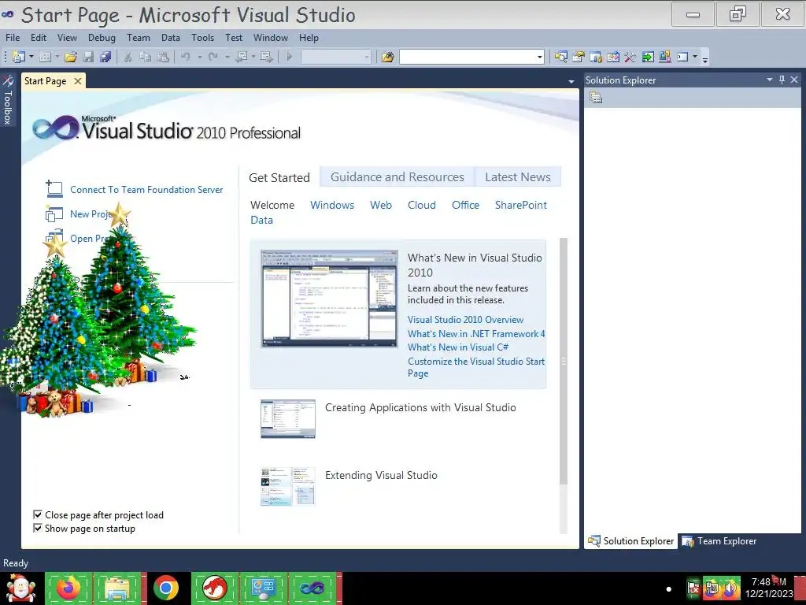The image size is (806, 605).
Task: Open the Solution Configurations combo box
Action: click(x=335, y=57)
